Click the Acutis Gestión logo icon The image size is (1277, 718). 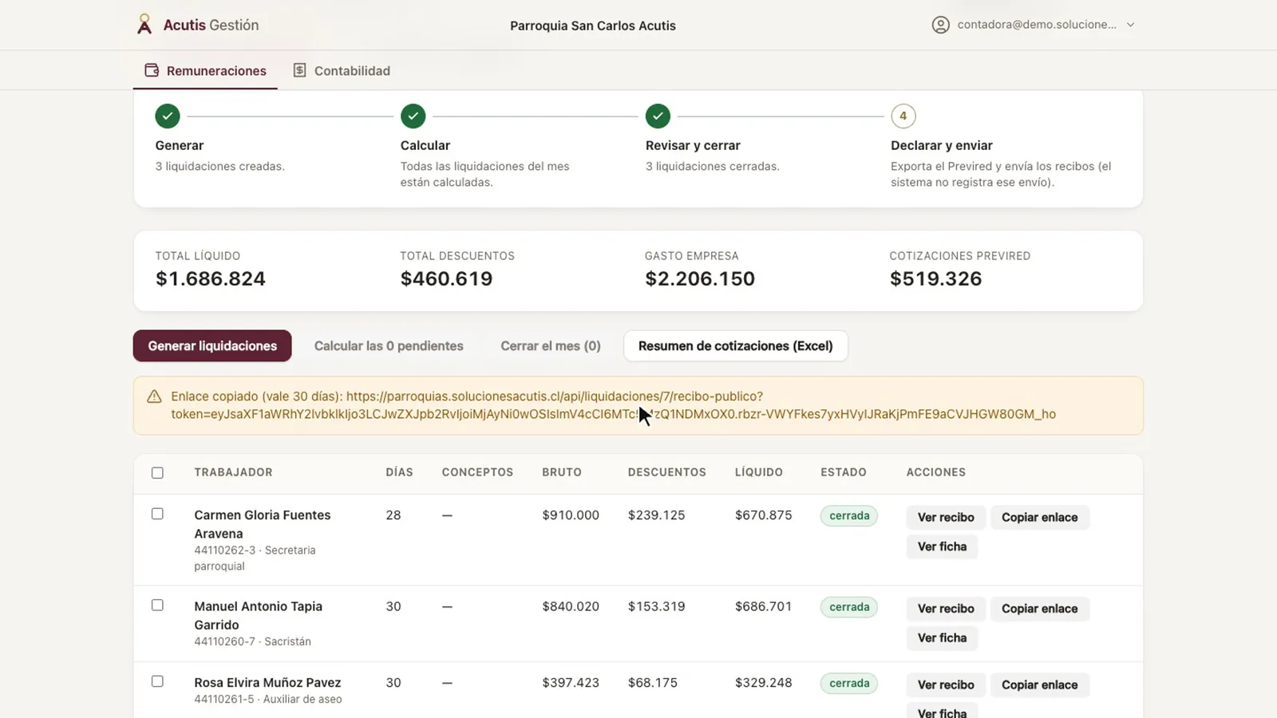(144, 25)
